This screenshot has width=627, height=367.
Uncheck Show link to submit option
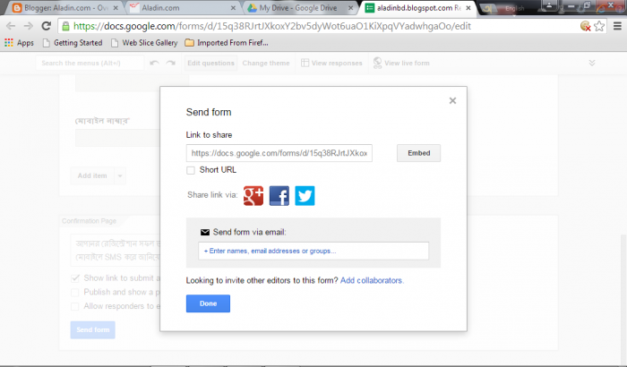pos(74,278)
